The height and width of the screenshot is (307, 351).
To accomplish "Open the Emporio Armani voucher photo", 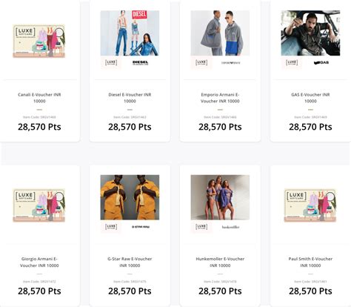I will click(x=220, y=33).
